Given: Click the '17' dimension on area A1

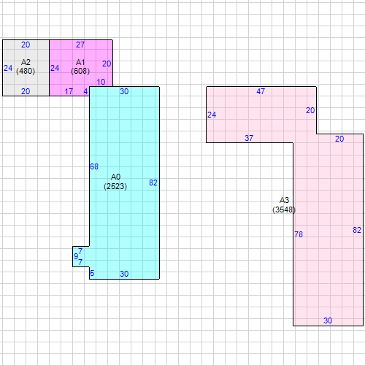Looking at the screenshot, I should click(x=69, y=91).
